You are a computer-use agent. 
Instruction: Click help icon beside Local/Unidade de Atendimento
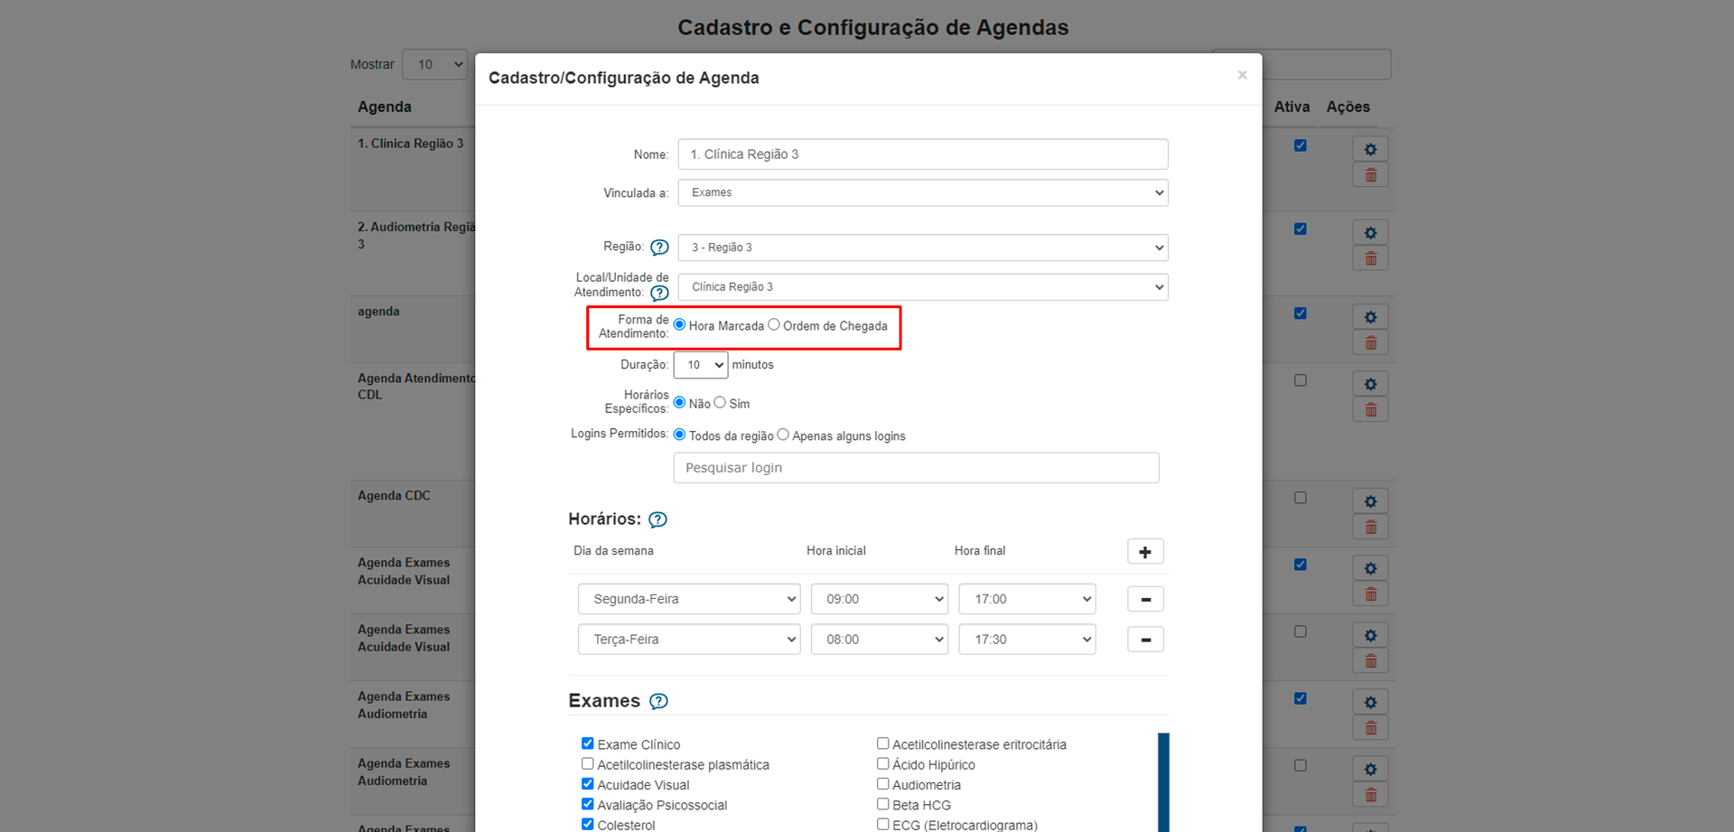coord(659,293)
